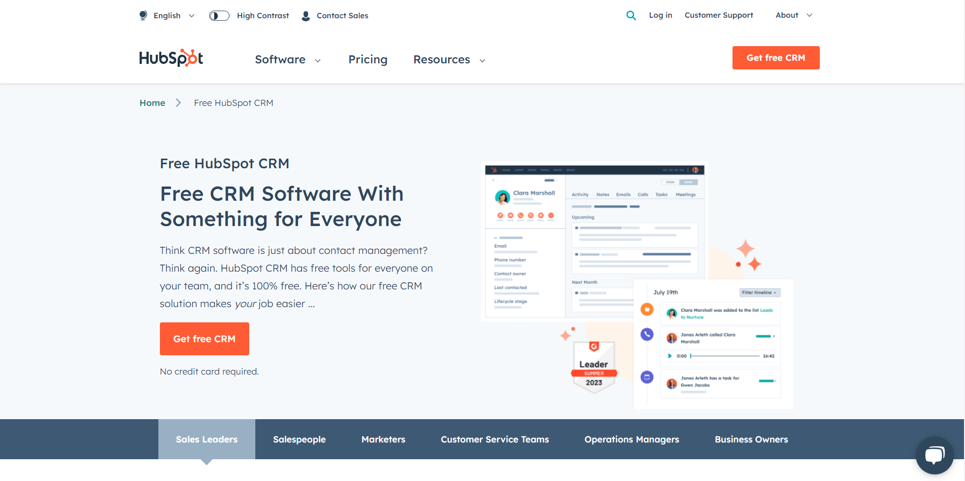The width and height of the screenshot is (965, 481).
Task: Switch to the Salespeople tab
Action: [x=300, y=439]
